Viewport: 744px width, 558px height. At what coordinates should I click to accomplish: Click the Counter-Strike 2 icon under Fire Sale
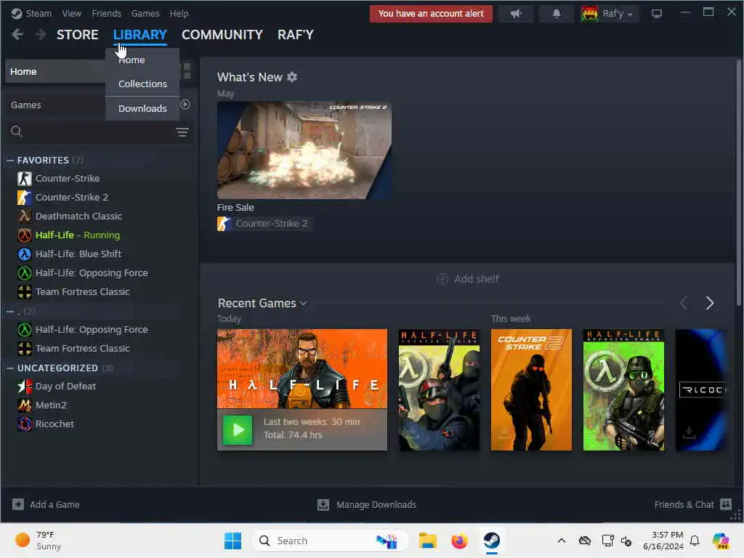click(x=225, y=224)
